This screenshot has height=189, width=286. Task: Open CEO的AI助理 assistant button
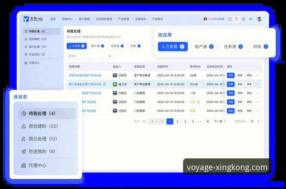214,19
